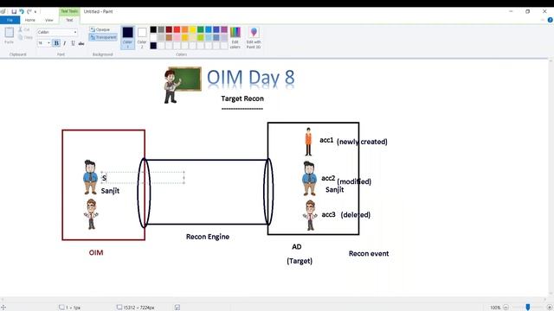Click the (deleted) text beside acc3
Viewport: 554px width, 311px height.
click(x=356, y=215)
